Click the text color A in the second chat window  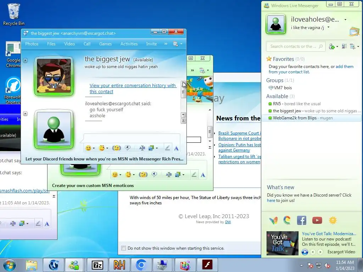203,175
